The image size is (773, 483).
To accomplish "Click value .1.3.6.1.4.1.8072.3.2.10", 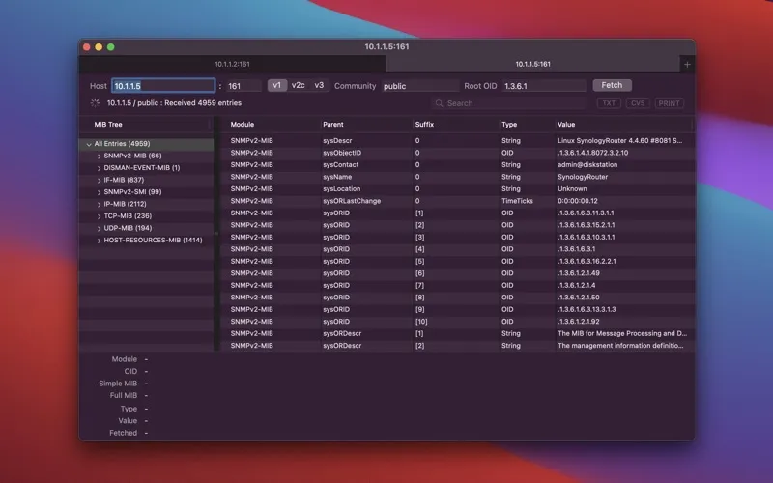I will (x=592, y=153).
